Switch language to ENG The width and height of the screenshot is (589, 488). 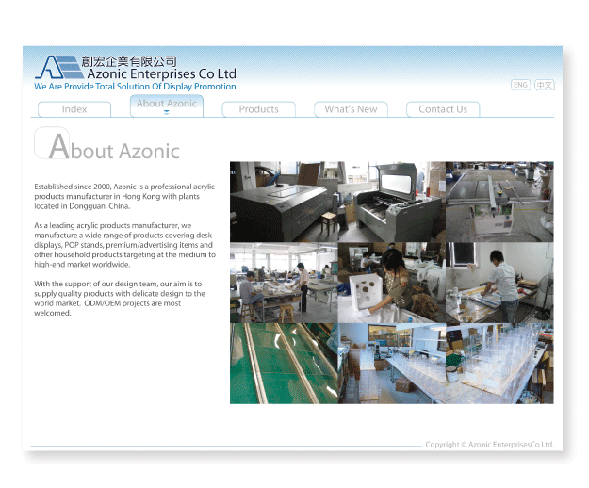[520, 85]
